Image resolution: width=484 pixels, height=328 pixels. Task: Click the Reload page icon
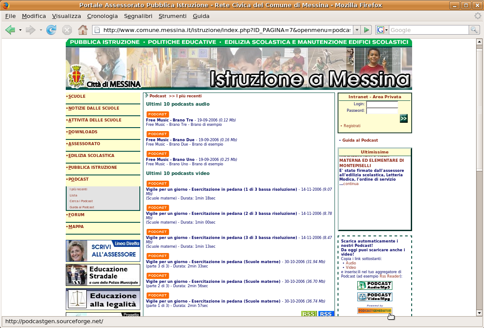[x=51, y=30]
